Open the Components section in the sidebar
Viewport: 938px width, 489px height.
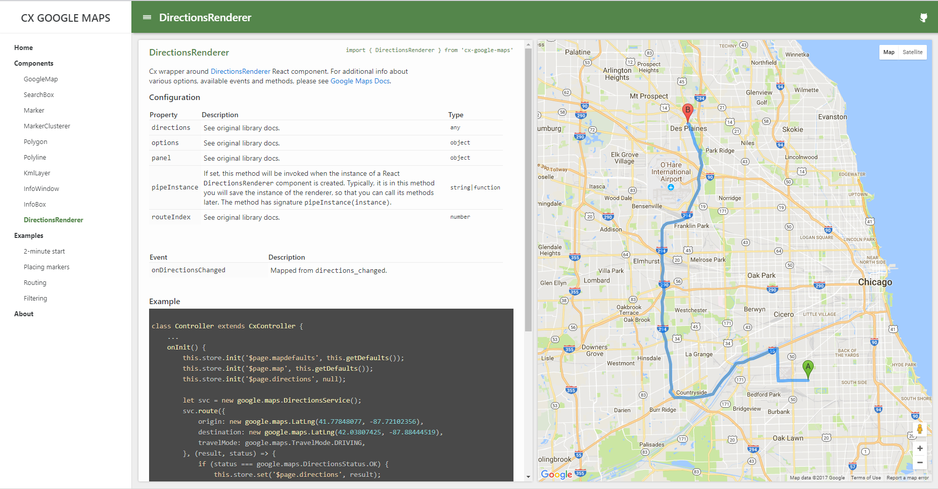click(34, 63)
